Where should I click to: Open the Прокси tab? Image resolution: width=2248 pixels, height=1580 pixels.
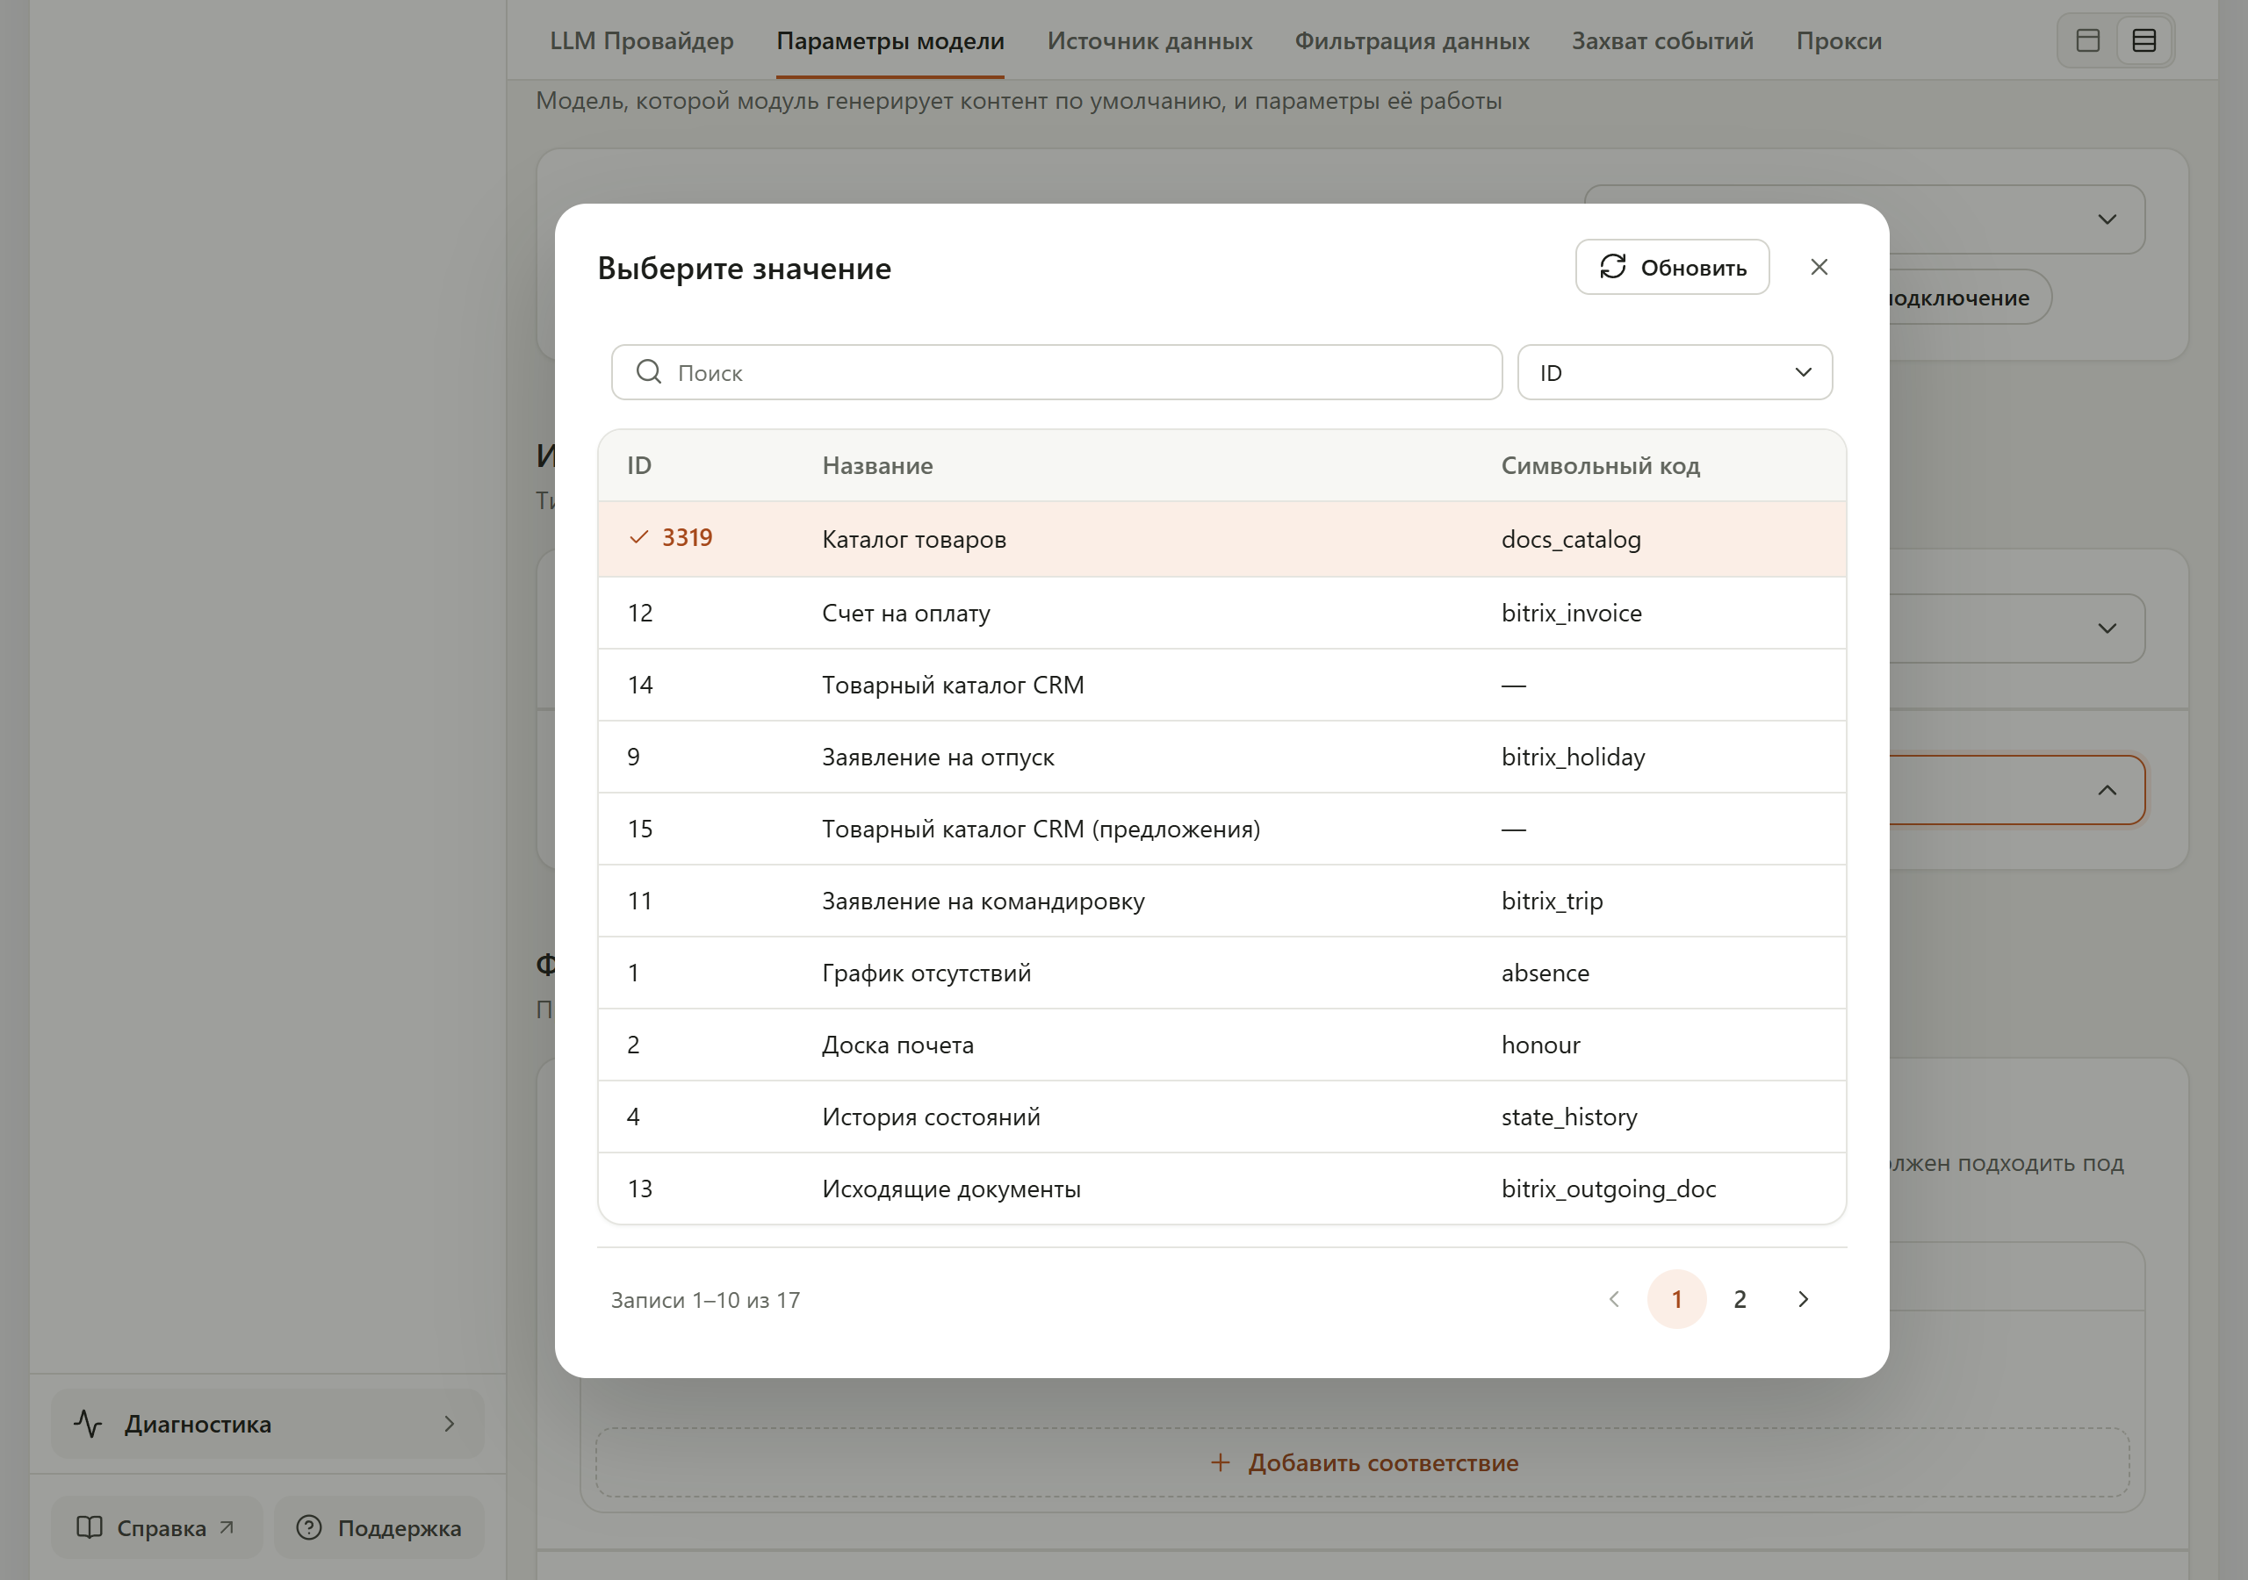tap(1839, 41)
